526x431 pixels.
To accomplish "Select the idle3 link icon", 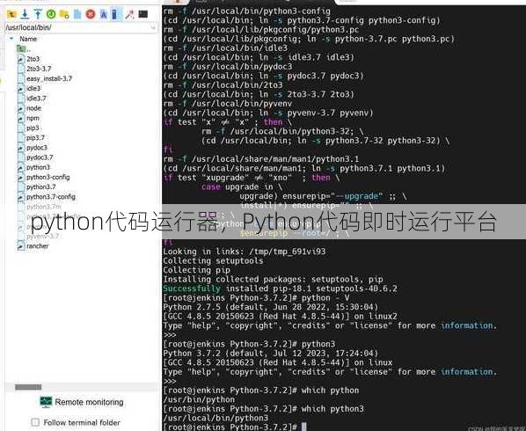I will pyautogui.click(x=21, y=89).
